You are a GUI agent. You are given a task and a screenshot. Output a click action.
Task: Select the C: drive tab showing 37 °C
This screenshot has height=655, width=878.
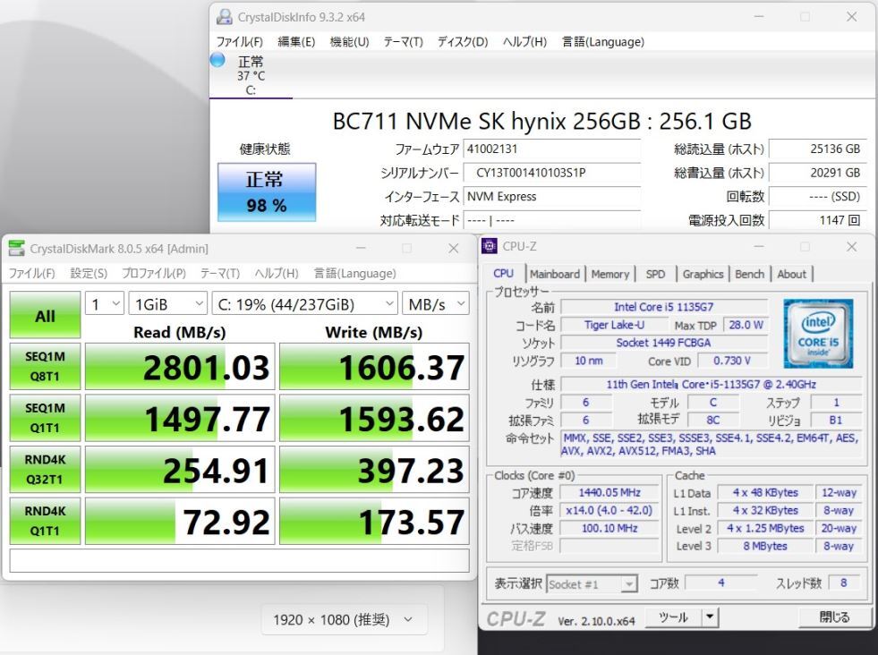[x=251, y=75]
